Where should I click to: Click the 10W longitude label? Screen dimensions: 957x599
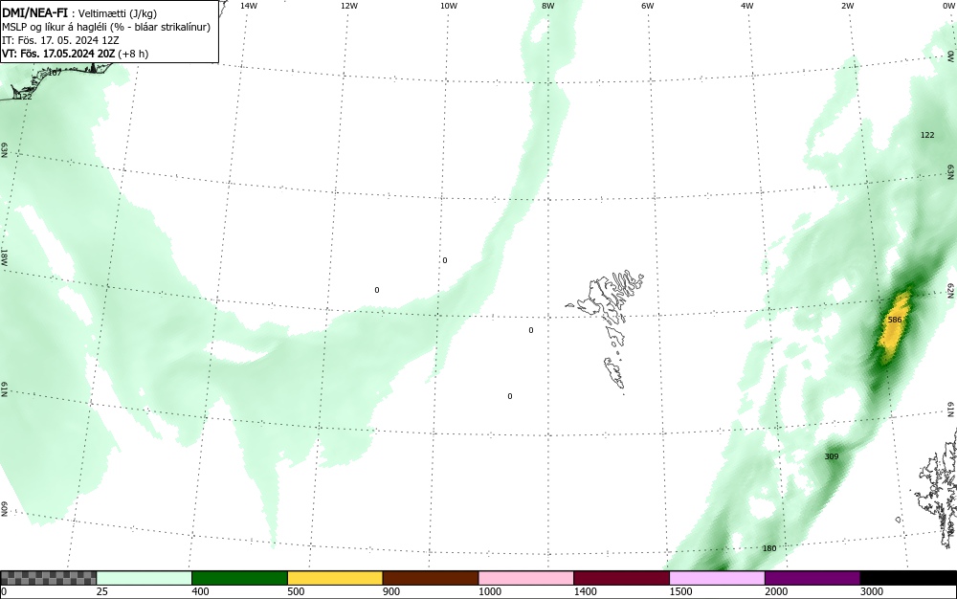click(449, 6)
